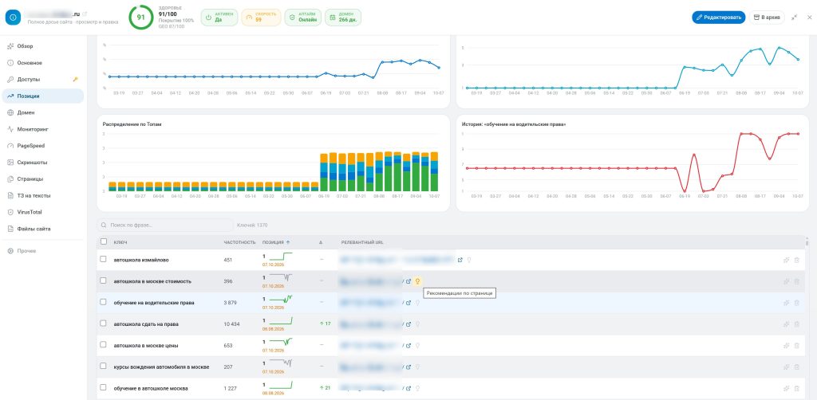817x400 pixels.
Task: Check the box for автошкола сдать на права
Action: click(x=103, y=323)
